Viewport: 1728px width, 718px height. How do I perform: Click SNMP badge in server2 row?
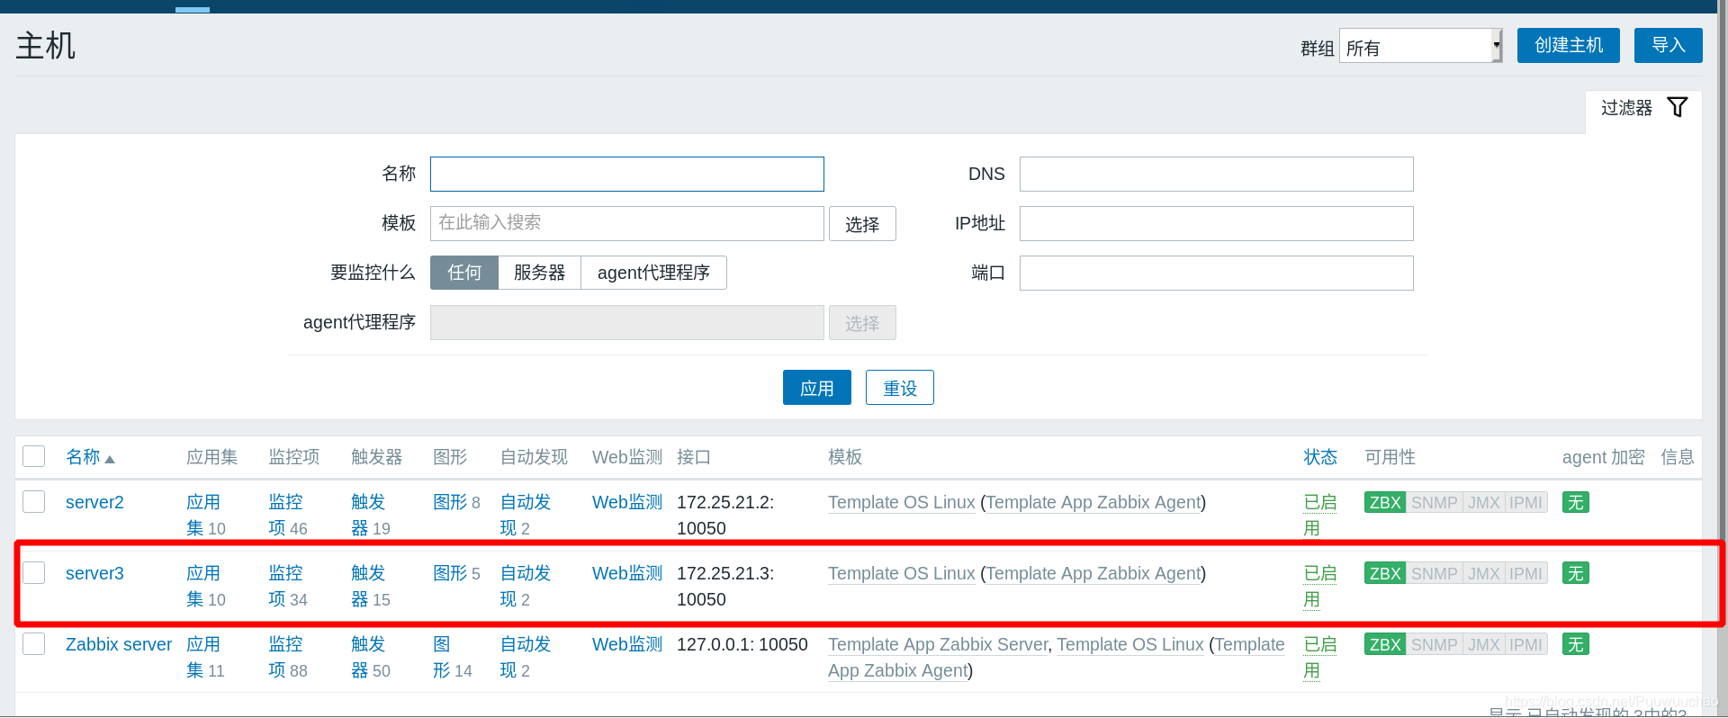point(1434,502)
